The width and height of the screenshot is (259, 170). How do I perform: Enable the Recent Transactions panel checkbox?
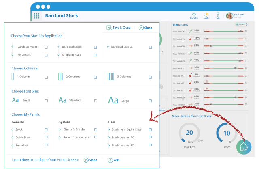coord(96,137)
